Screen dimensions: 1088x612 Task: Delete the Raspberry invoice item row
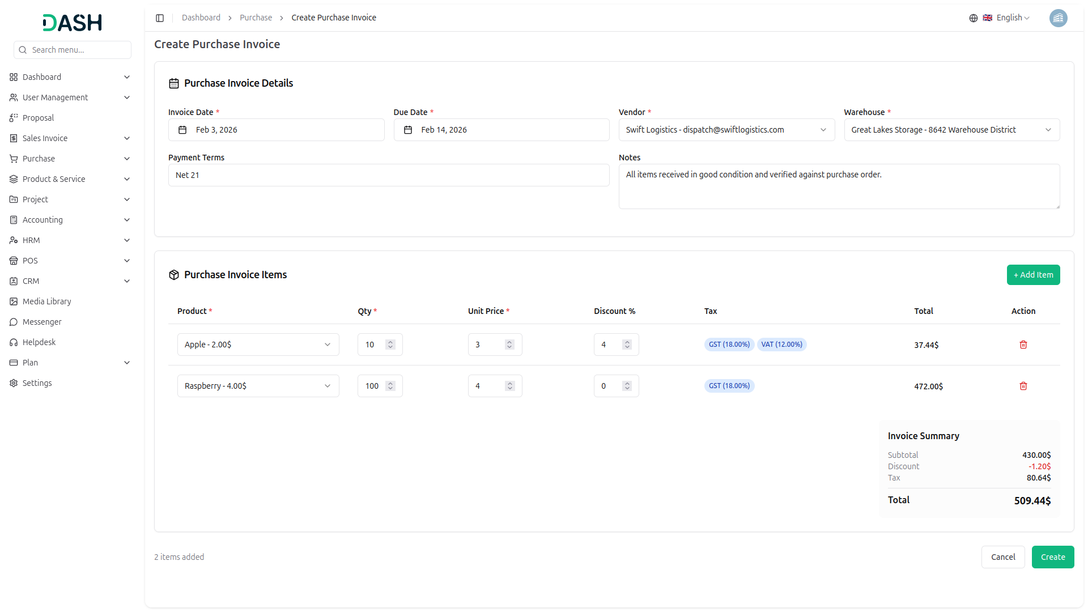(1023, 386)
